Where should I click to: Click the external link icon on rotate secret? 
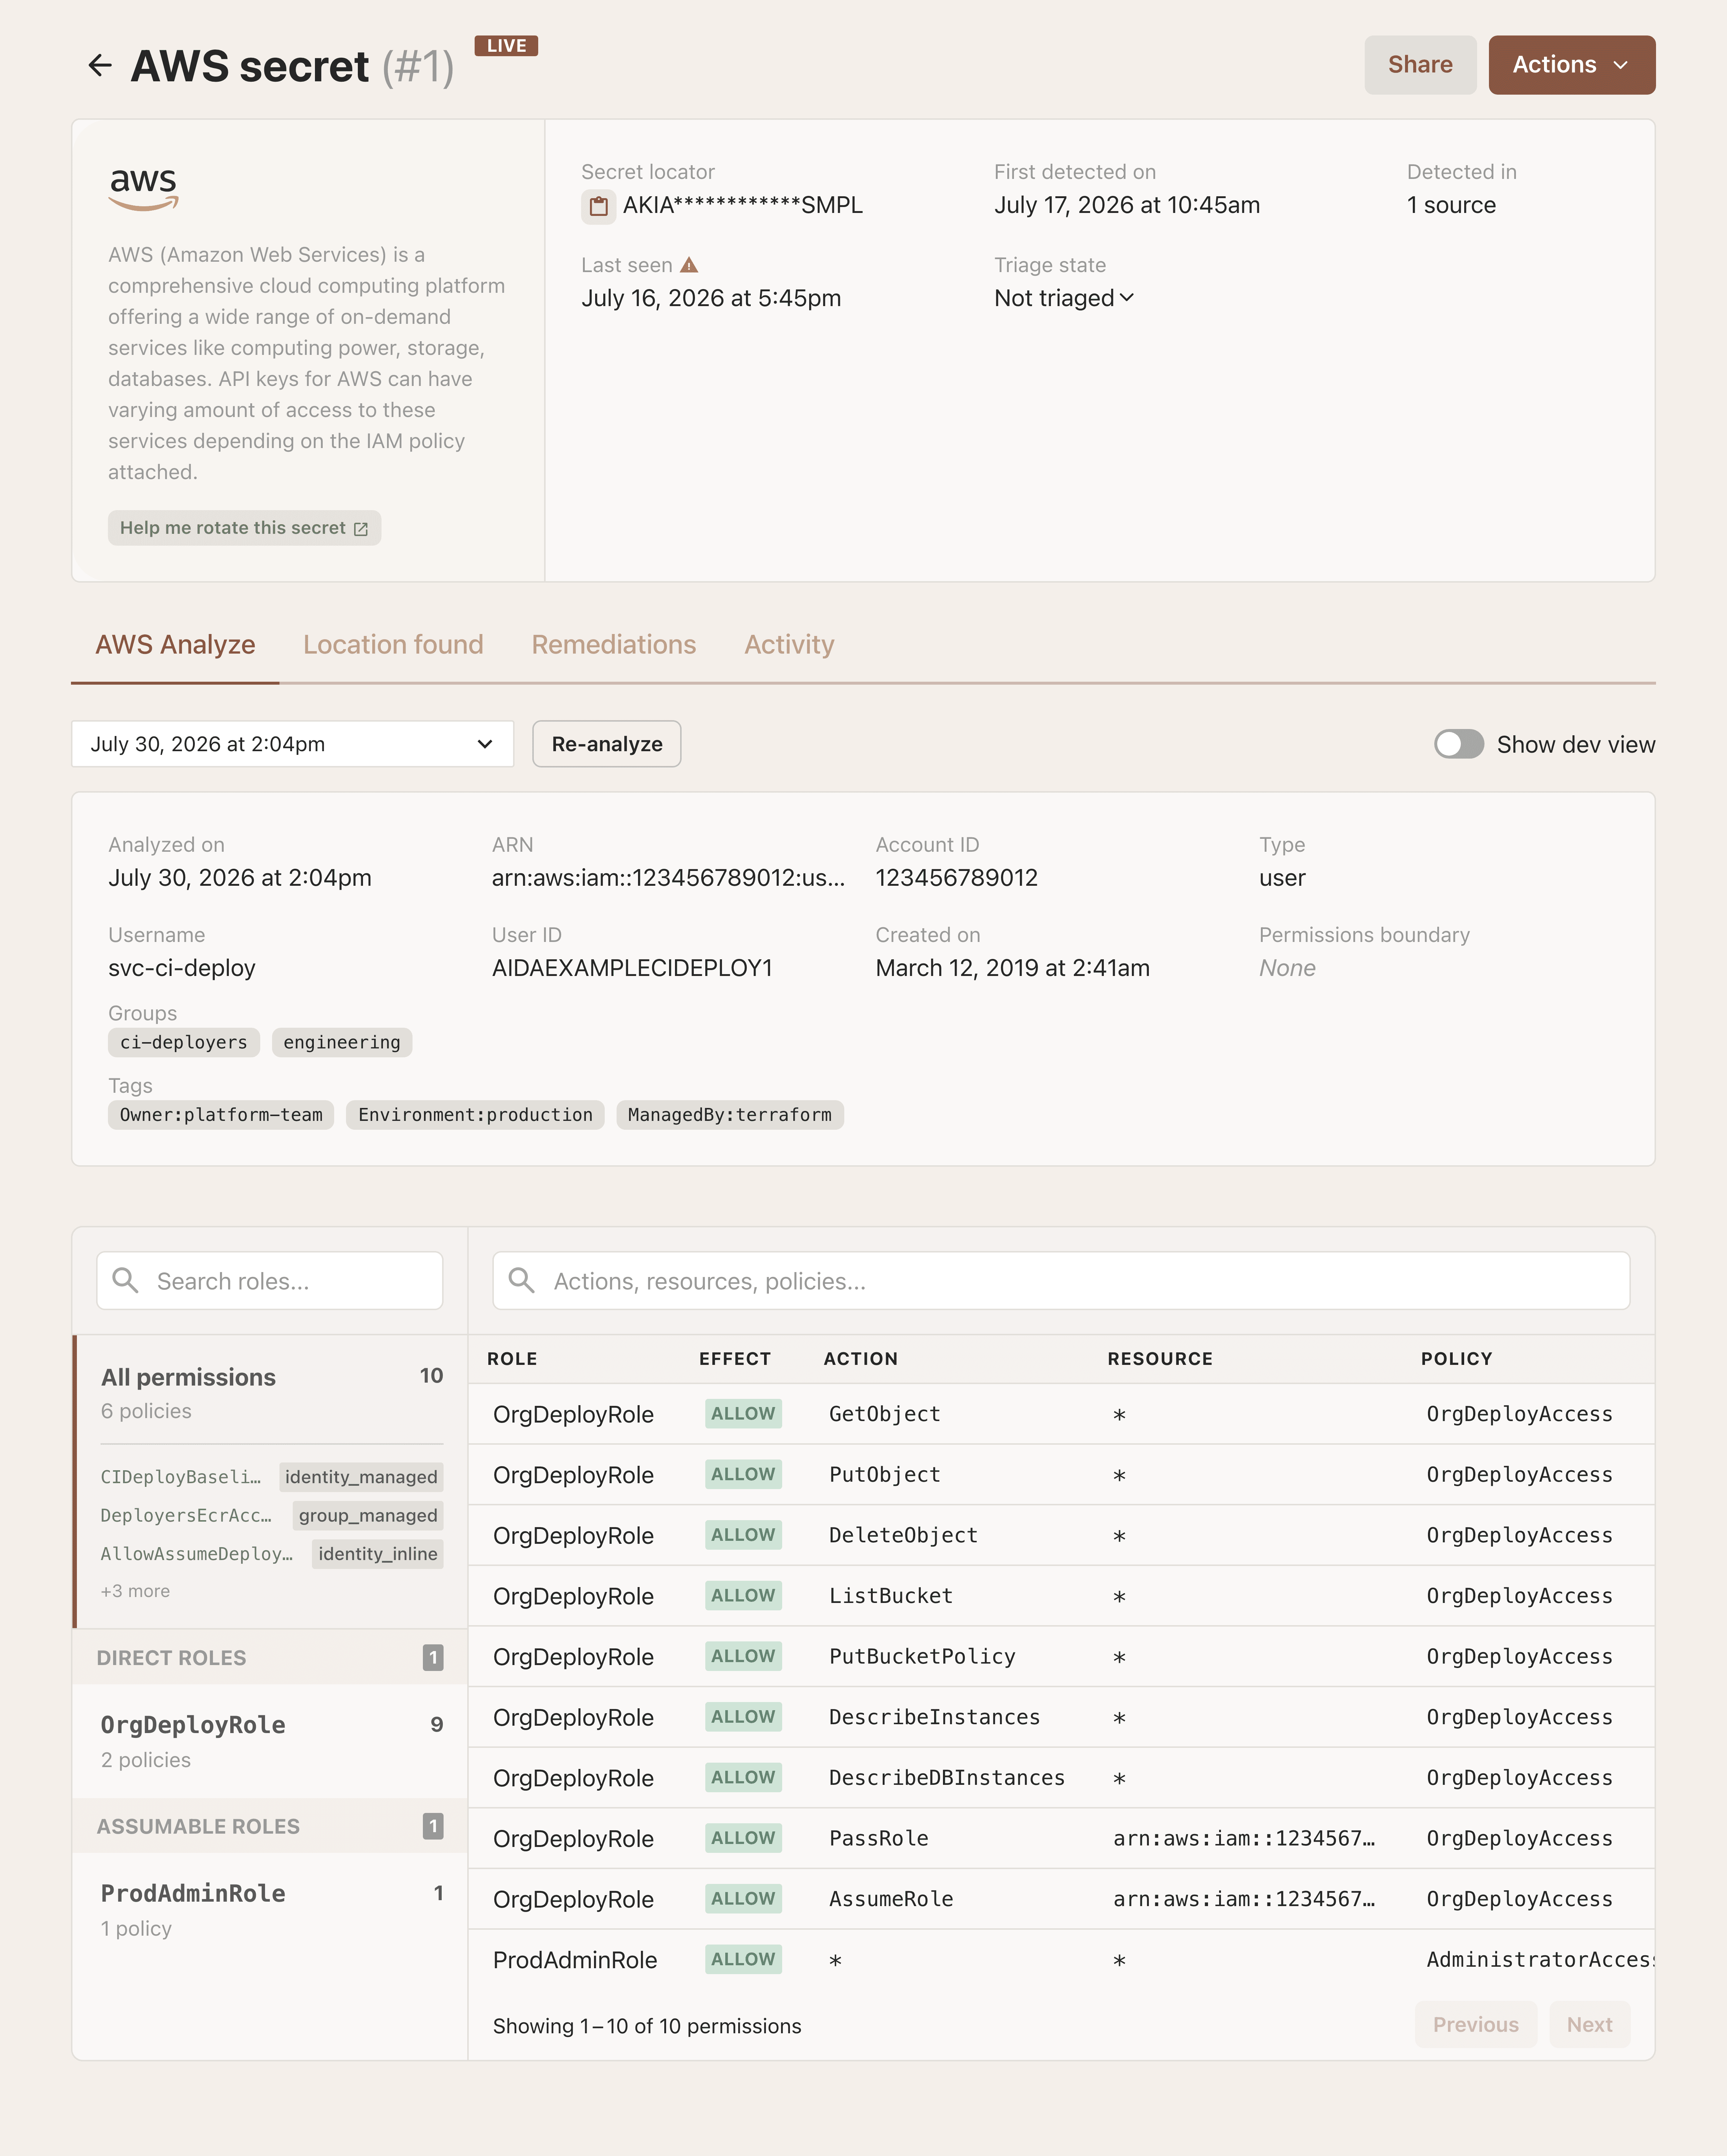click(x=361, y=529)
